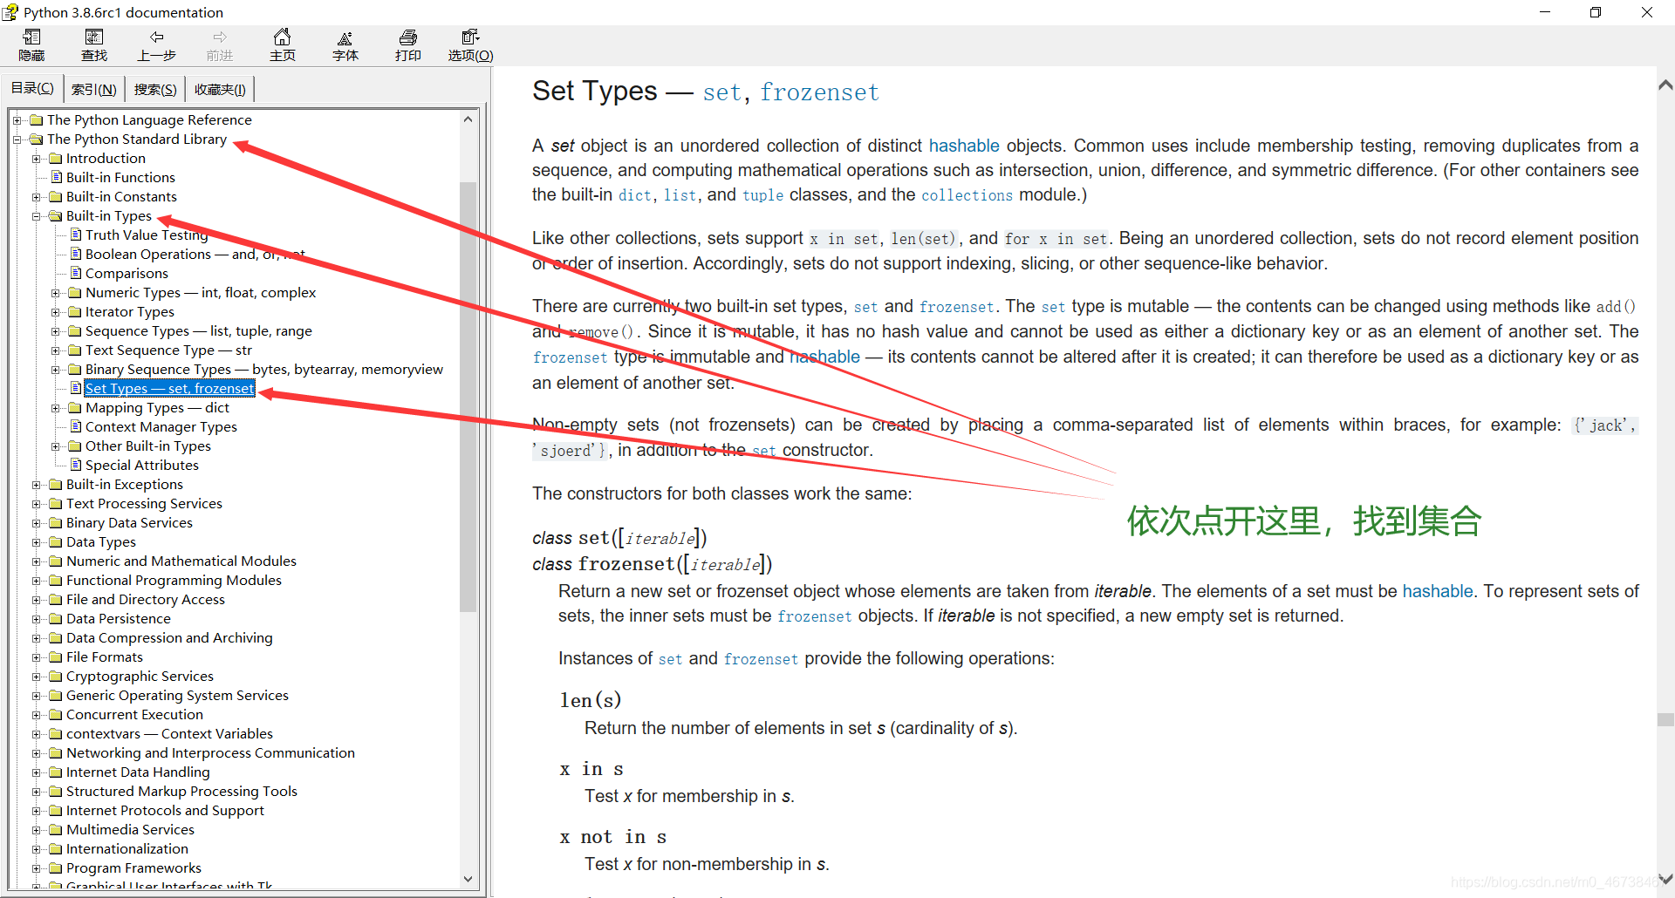Open Data Compression and Archiving entry
The height and width of the screenshot is (898, 1675).
[x=169, y=637]
